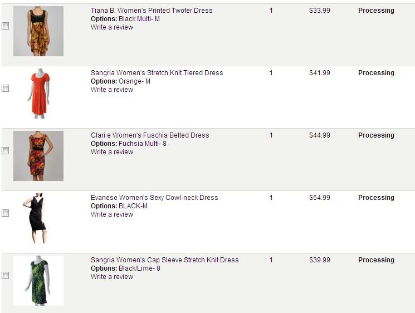
Task: Write a review for the Clari.e Fuschia dress
Action: tap(112, 152)
